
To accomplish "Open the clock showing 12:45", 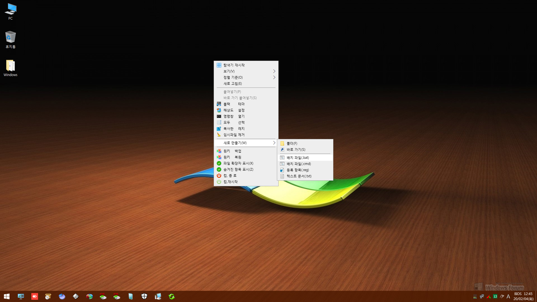I will point(528,294).
